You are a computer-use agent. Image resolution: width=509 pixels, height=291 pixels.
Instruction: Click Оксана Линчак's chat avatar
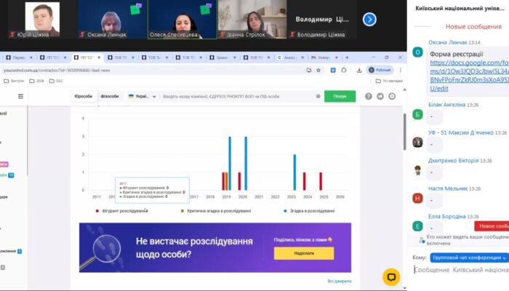click(417, 52)
